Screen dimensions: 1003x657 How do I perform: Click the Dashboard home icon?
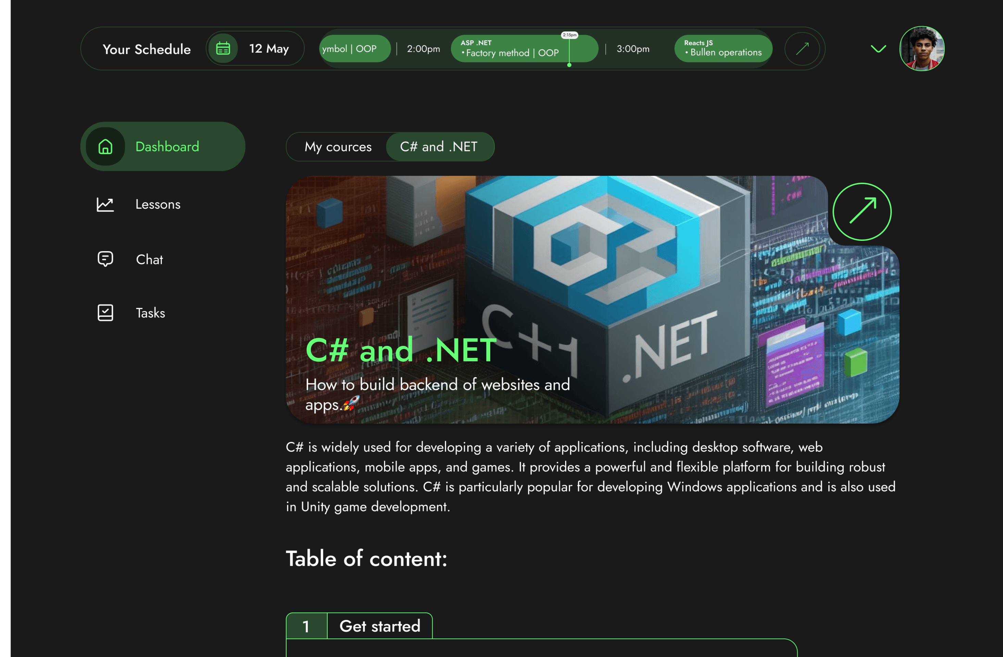tap(105, 146)
